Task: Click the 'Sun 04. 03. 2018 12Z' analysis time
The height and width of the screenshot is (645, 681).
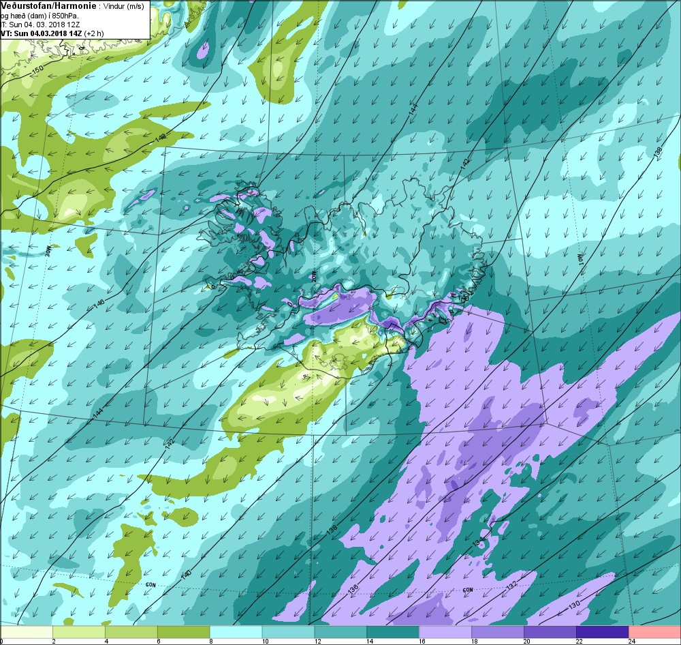Action: [x=44, y=25]
